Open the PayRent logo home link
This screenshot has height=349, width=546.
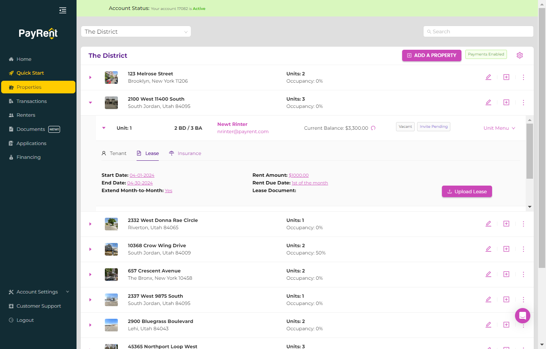pyautogui.click(x=38, y=33)
